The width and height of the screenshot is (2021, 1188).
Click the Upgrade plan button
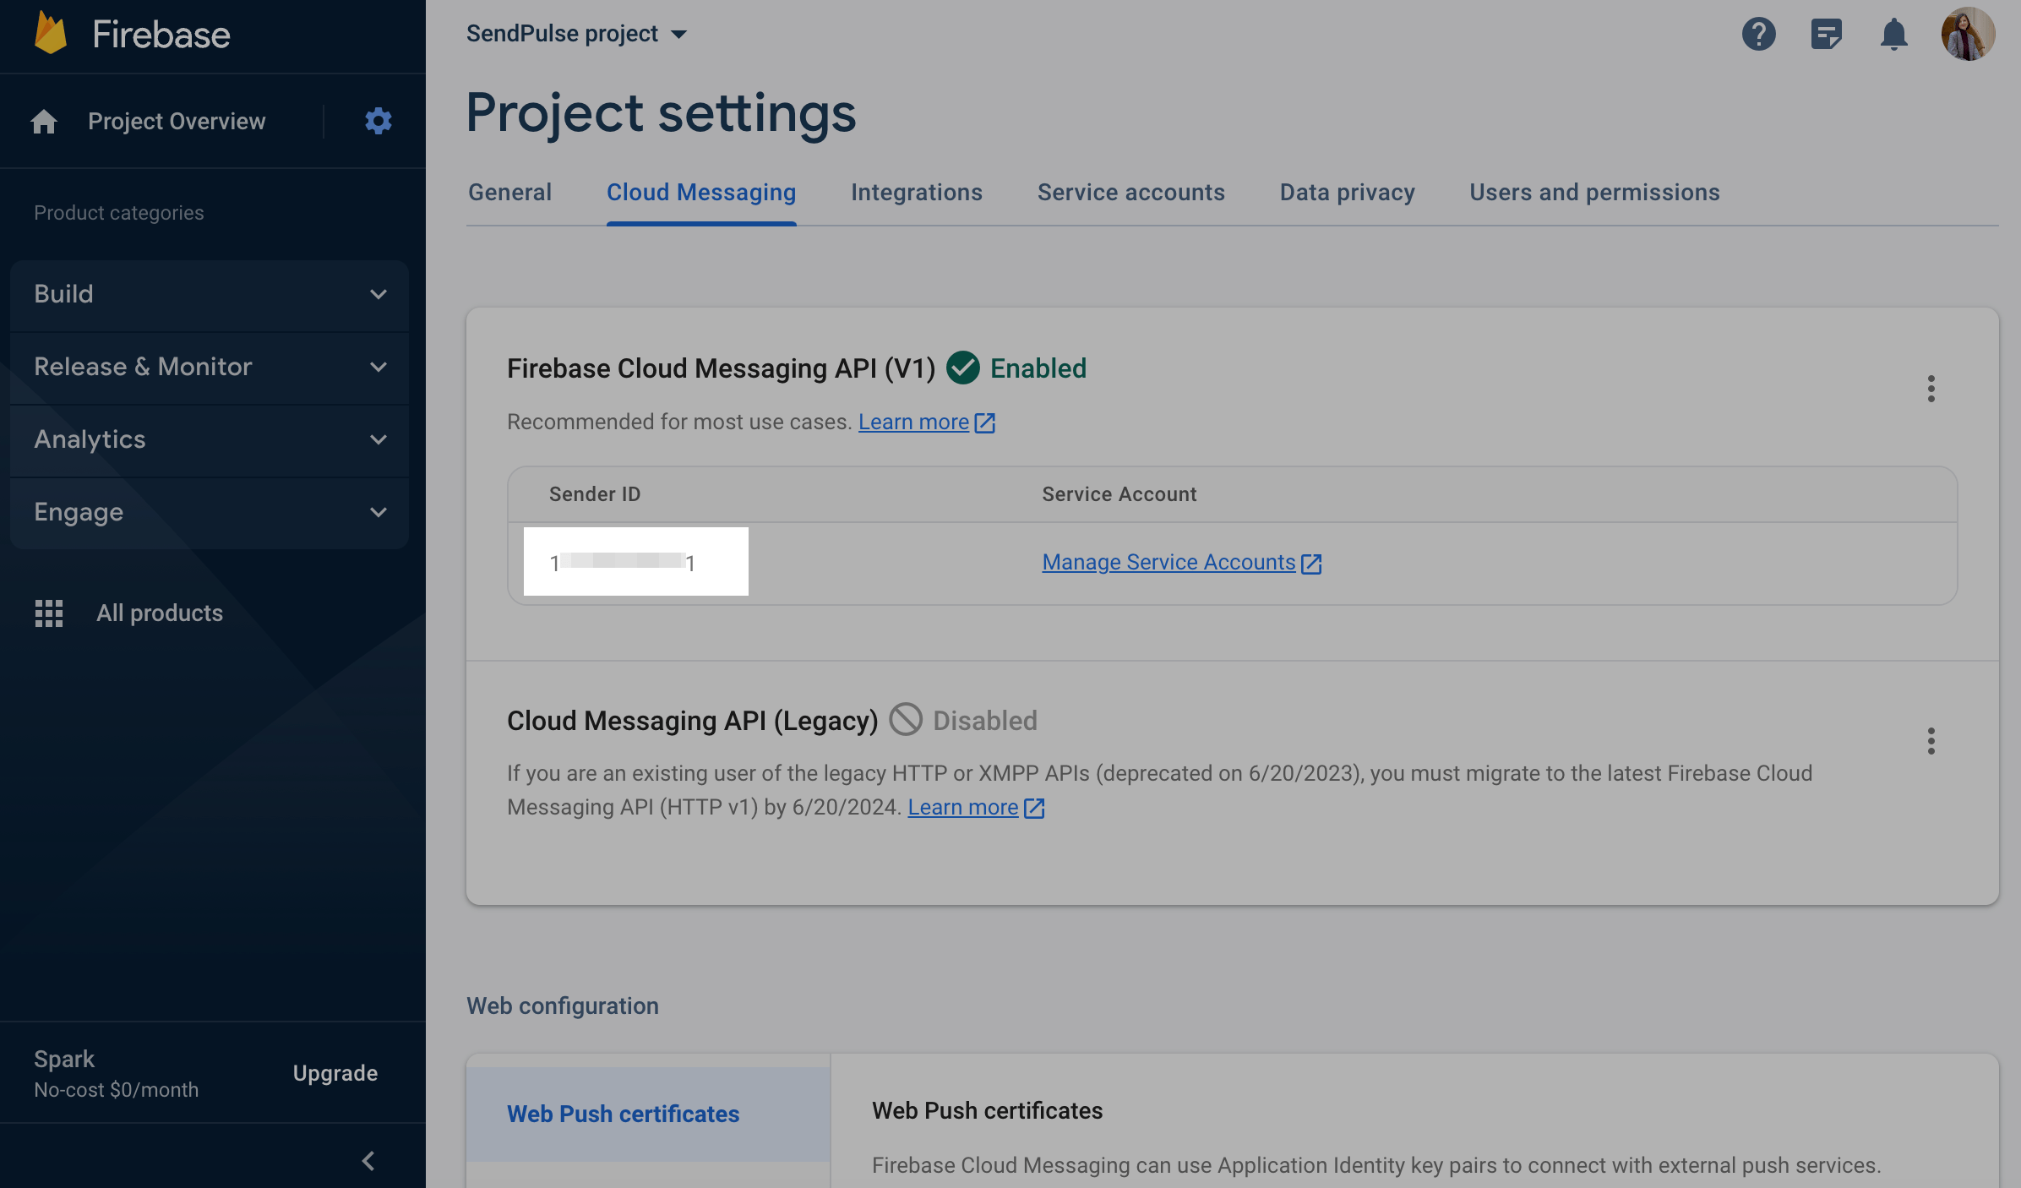[335, 1073]
